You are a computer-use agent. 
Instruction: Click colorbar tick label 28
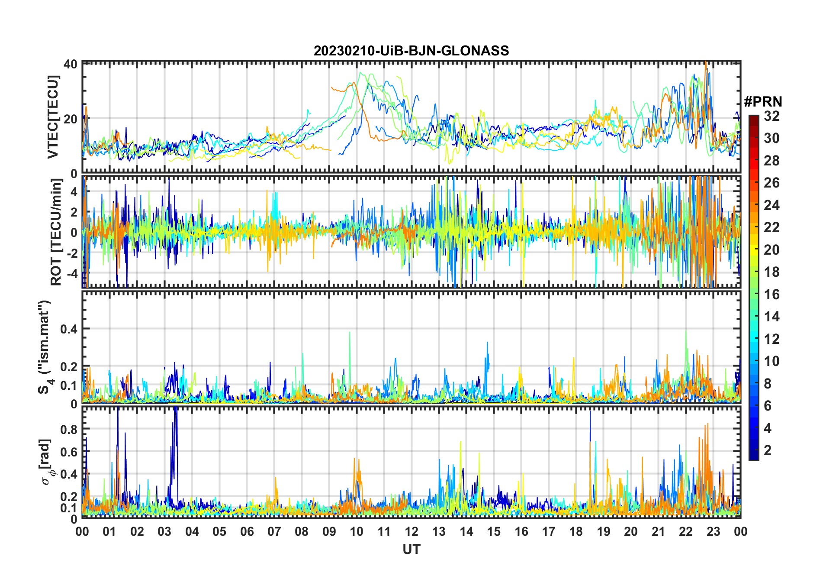click(x=772, y=160)
